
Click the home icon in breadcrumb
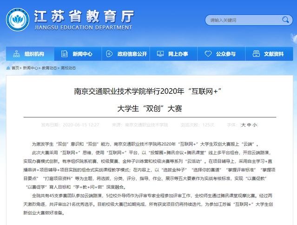[x=8, y=68]
